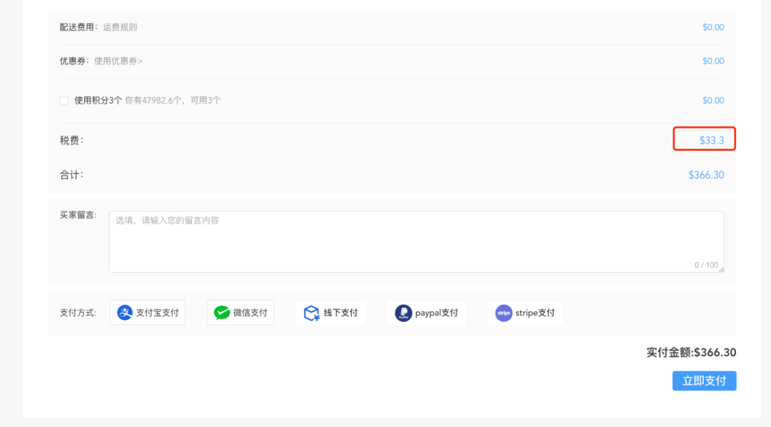
Task: Enable the 使用积分3个 checkbox
Action: [64, 101]
